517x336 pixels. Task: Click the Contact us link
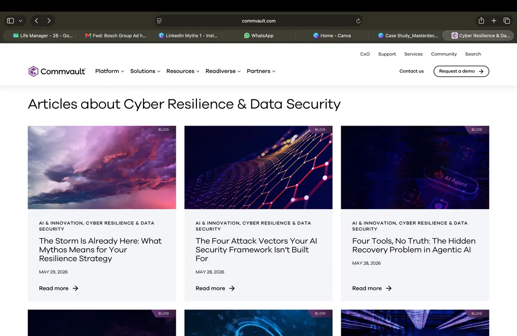411,71
